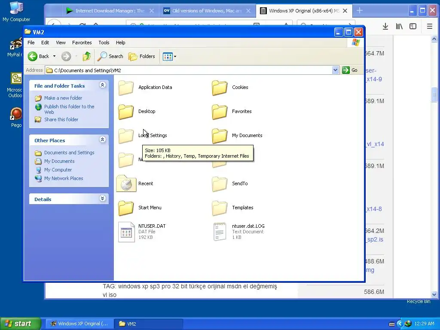The image size is (440, 330).
Task: Expand hidden system tray icons arrow
Action: 400,324
